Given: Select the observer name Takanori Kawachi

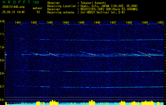Looking at the screenshot, I should click(93, 3).
